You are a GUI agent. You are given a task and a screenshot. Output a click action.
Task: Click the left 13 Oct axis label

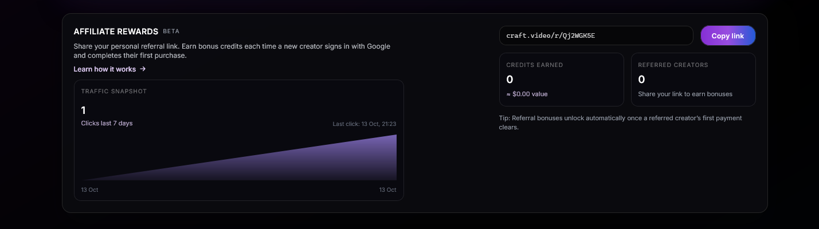tap(89, 189)
